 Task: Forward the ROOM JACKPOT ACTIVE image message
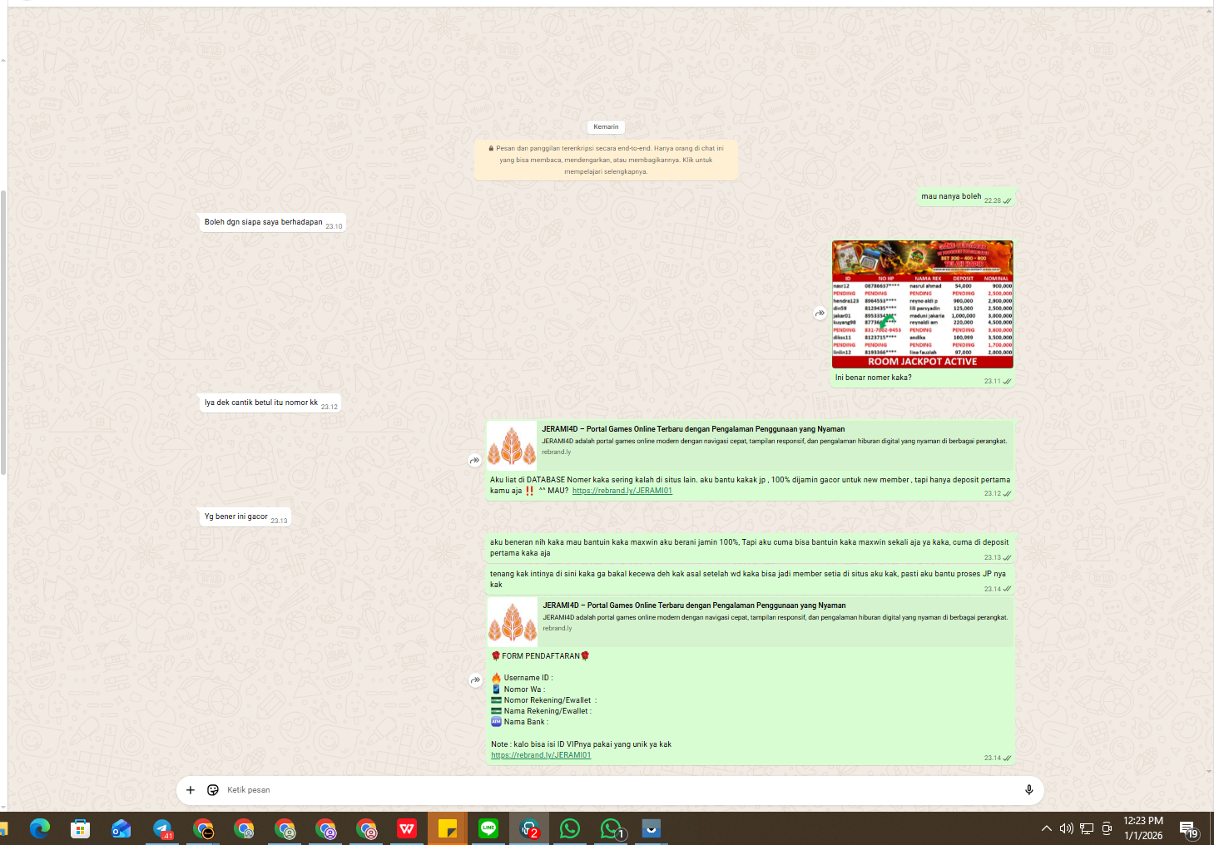pyautogui.click(x=820, y=314)
